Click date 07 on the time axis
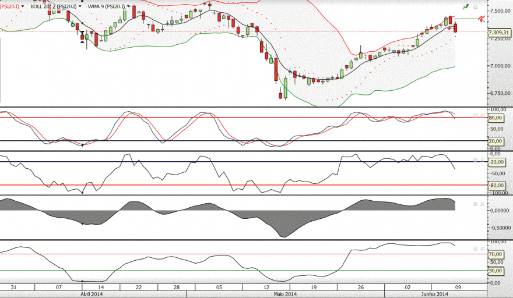513x298 pixels. (x=58, y=287)
